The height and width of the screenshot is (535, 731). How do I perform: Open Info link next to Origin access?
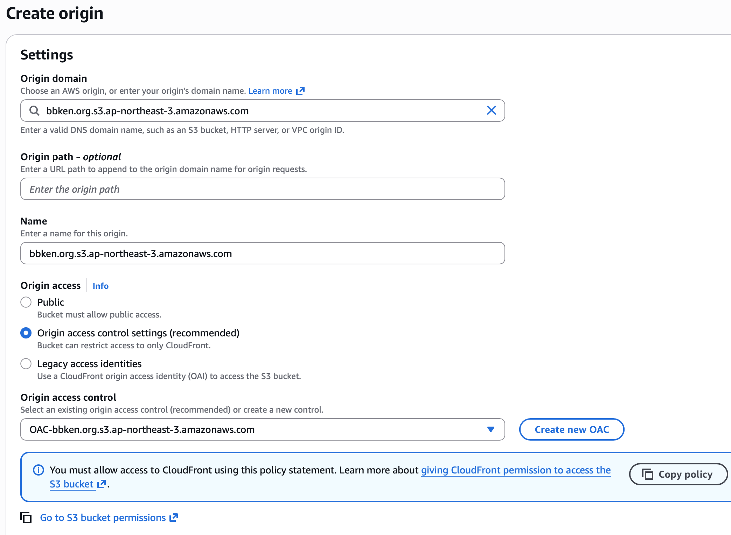(100, 286)
